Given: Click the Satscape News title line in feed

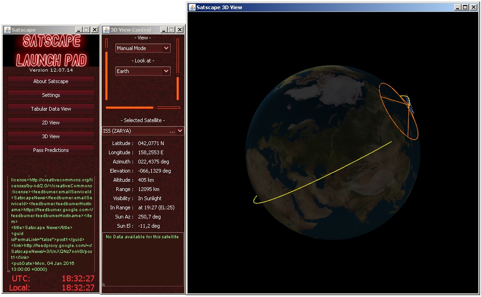Looking at the screenshot, I should coord(42,228).
